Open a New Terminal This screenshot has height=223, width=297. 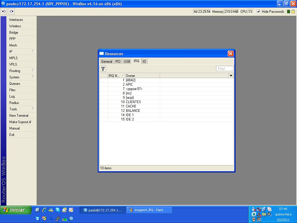(21, 116)
